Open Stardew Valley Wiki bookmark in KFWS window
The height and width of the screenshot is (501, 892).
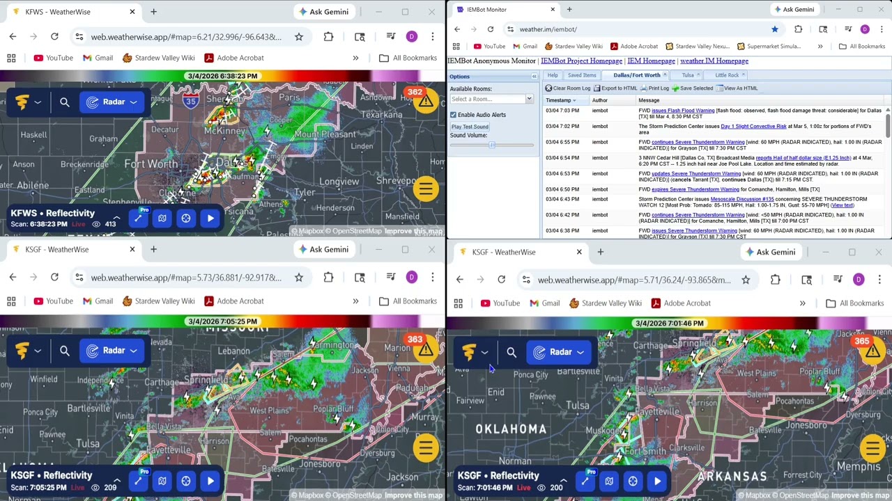pos(158,58)
